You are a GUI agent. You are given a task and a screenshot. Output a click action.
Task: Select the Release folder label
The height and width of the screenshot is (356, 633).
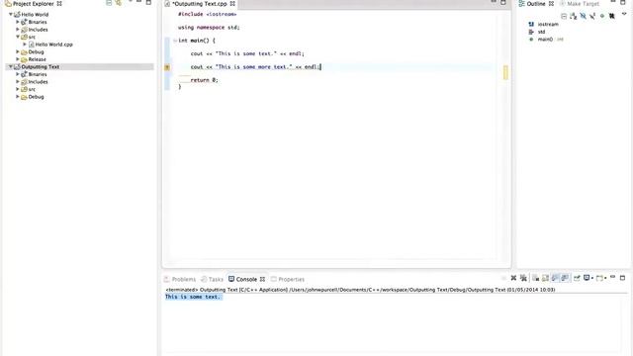37,59
